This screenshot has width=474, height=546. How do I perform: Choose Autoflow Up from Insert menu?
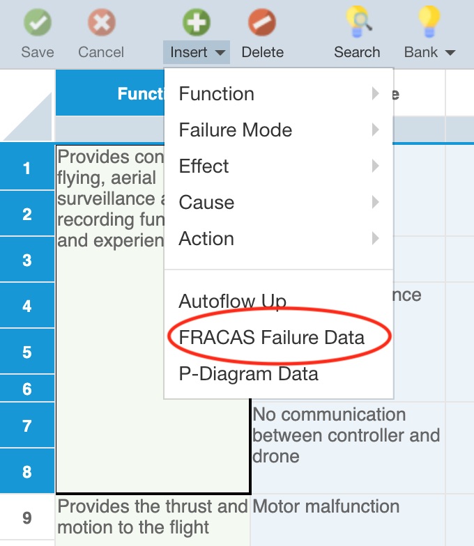tap(233, 301)
